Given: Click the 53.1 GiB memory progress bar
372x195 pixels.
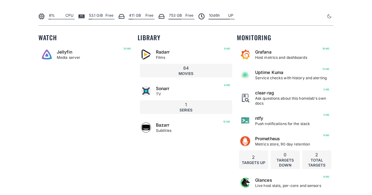Looking at the screenshot, I should coord(101,19).
